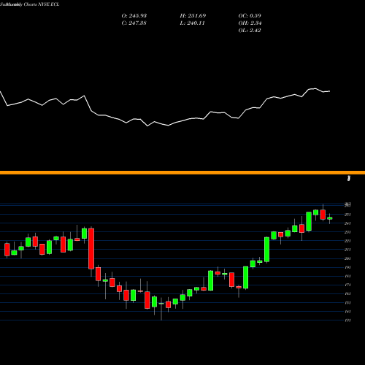Select the open value 'O: 245.93'
Image resolution: width=365 pixels, height=365 pixels.
[134, 16]
